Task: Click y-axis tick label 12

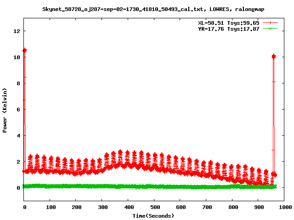Action: pyautogui.click(x=17, y=31)
